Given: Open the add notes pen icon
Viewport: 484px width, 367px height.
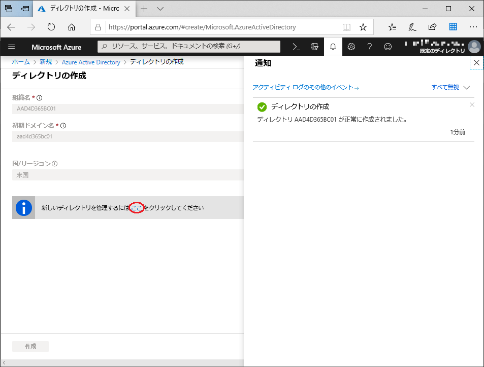Looking at the screenshot, I should (x=412, y=27).
